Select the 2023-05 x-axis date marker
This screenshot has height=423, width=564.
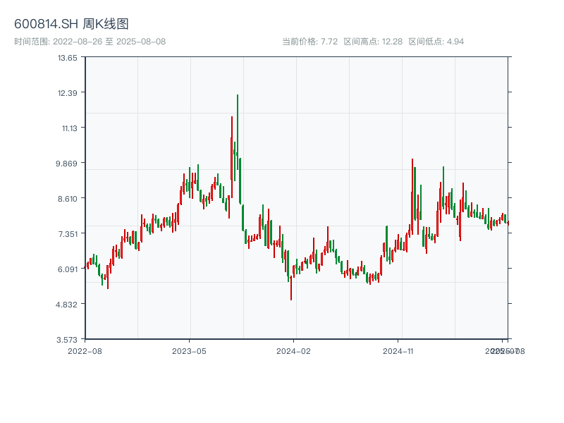point(189,350)
